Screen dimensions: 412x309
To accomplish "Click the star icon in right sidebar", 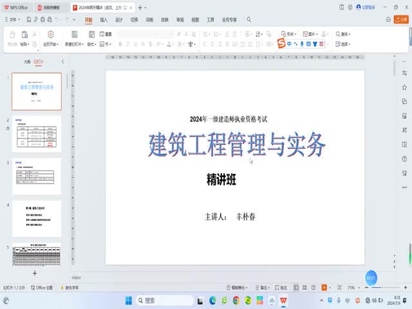I will 404,88.
